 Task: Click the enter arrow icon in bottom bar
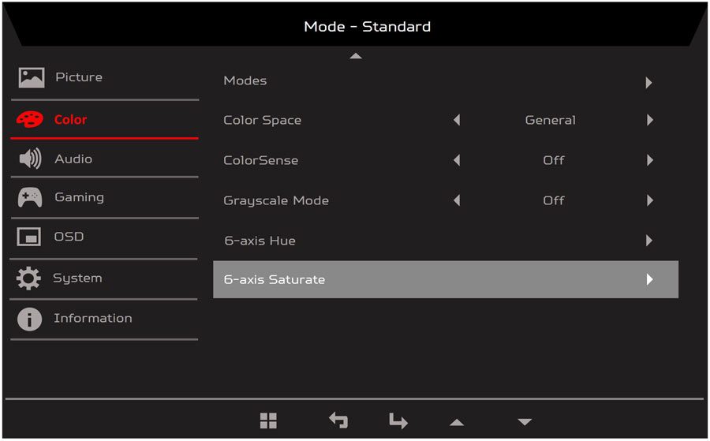[398, 420]
